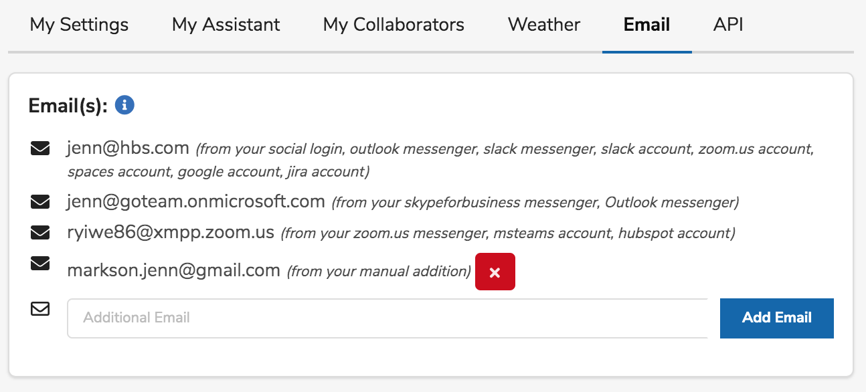The image size is (866, 392).
Task: Click the envelope icon next to ryiwe86@xmpp.zoom.us
Action: pos(40,233)
